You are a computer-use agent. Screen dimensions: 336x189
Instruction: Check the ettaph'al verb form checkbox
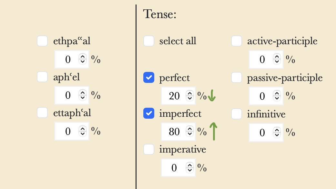(x=42, y=113)
